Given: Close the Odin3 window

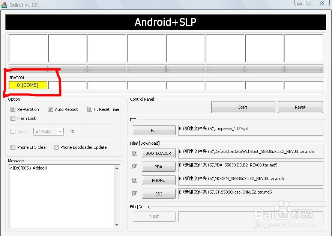Looking at the screenshot, I should point(321,3).
